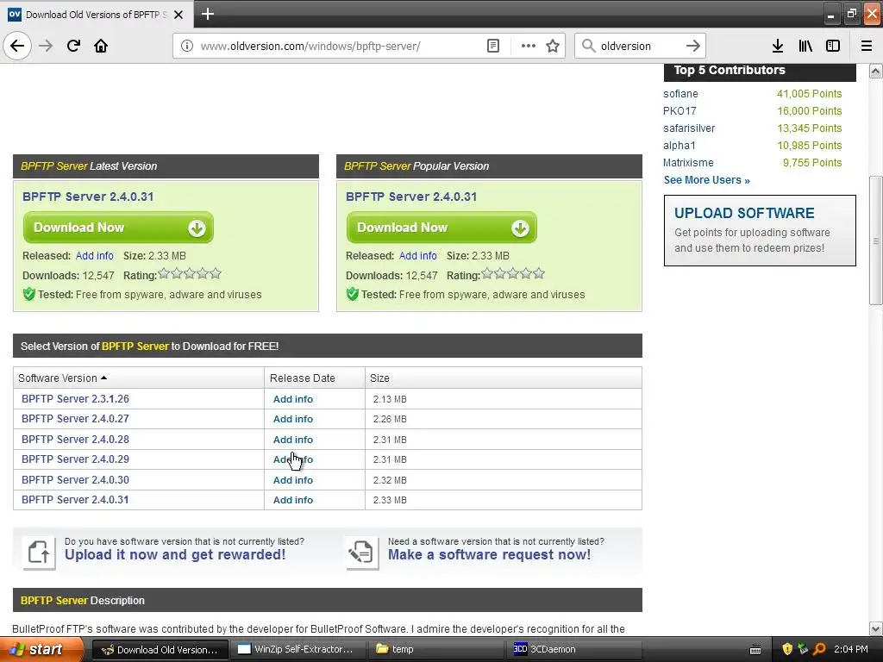Image resolution: width=883 pixels, height=662 pixels.
Task: Click Add info for version 2.3.1.26
Action: click(293, 399)
